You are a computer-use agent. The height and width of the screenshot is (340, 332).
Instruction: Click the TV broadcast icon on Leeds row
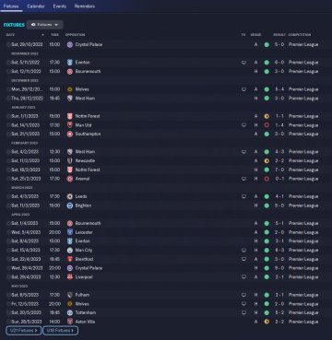243,196
